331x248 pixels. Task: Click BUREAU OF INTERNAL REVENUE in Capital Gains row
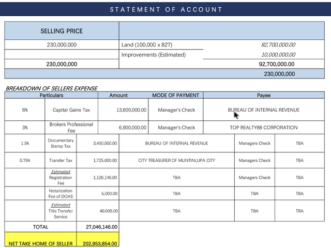pos(264,110)
